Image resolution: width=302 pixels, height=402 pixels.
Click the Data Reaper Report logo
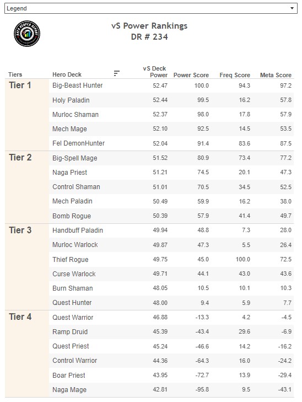[x=27, y=34]
